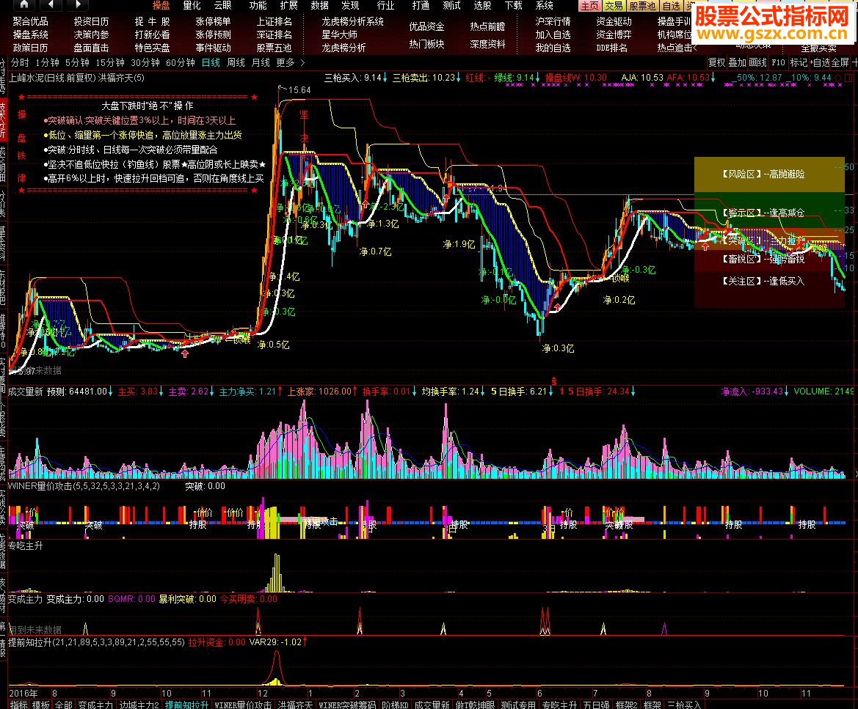Select the 指标 tab at bottom
This screenshot has height=709, width=858.
tap(18, 705)
